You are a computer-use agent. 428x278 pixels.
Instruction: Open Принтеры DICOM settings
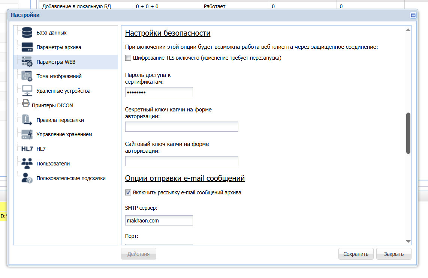pyautogui.click(x=52, y=105)
